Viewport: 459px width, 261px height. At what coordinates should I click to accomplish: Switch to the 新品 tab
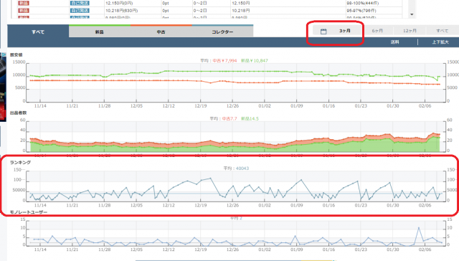pyautogui.click(x=100, y=32)
